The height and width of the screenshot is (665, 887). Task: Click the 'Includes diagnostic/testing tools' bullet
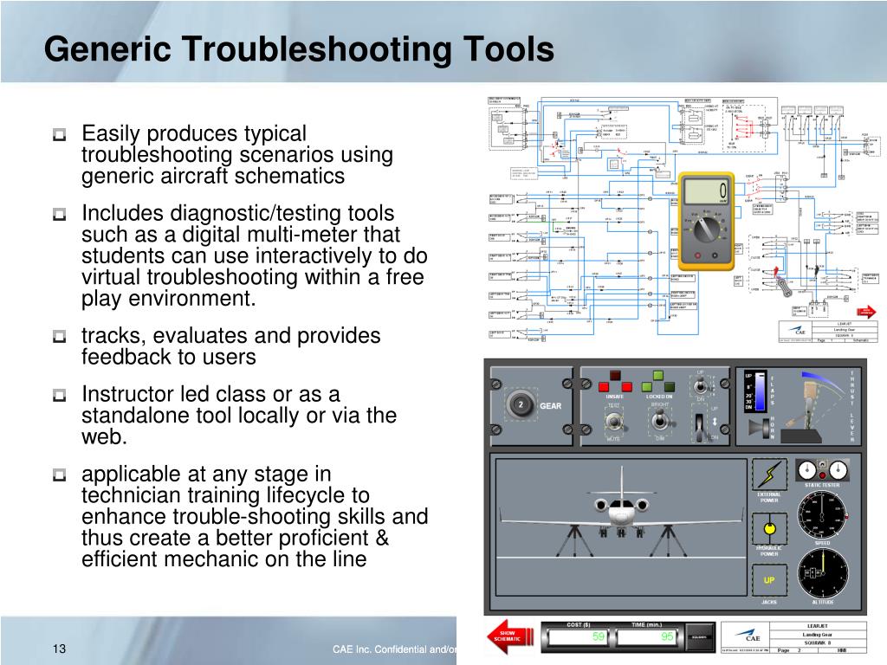[255, 255]
